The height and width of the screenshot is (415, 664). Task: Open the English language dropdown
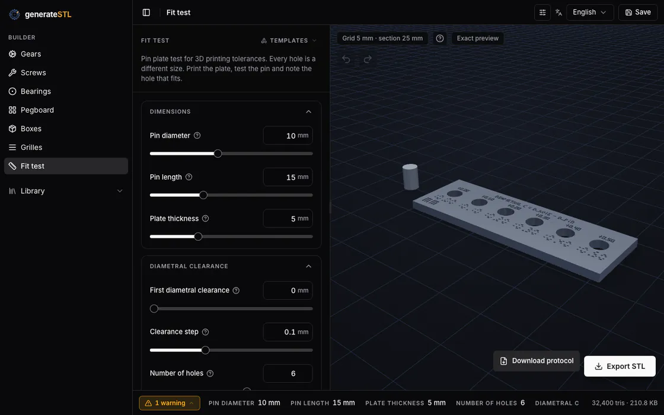[x=589, y=12]
